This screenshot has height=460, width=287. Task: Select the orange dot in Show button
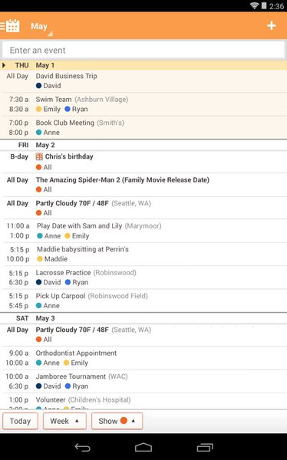coord(124,420)
